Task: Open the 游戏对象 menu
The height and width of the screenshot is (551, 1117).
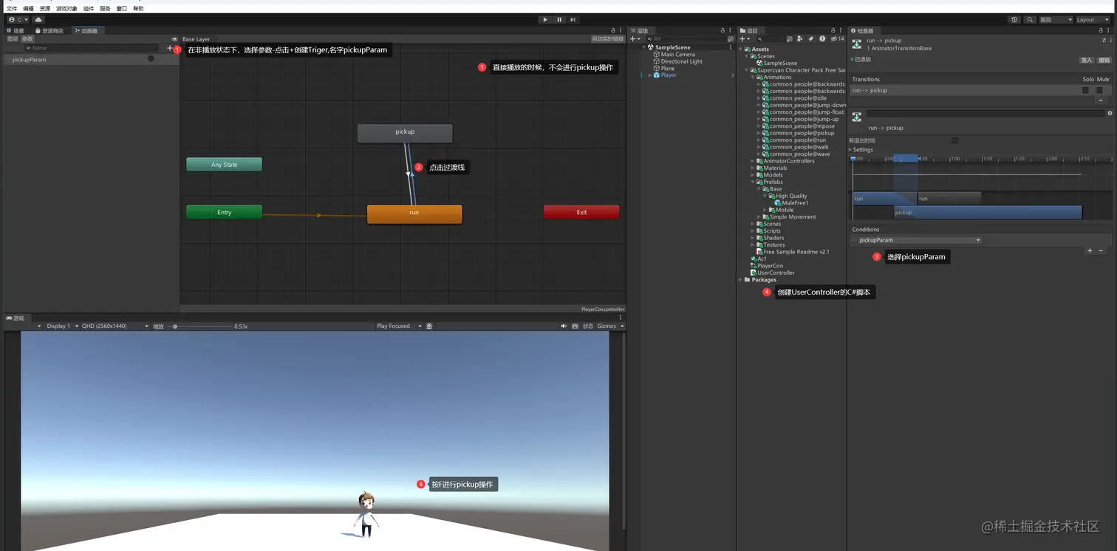Action: click(x=66, y=9)
